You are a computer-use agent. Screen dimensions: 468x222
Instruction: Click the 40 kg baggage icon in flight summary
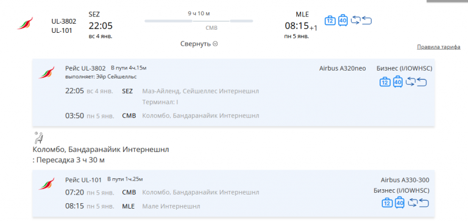tap(343, 20)
